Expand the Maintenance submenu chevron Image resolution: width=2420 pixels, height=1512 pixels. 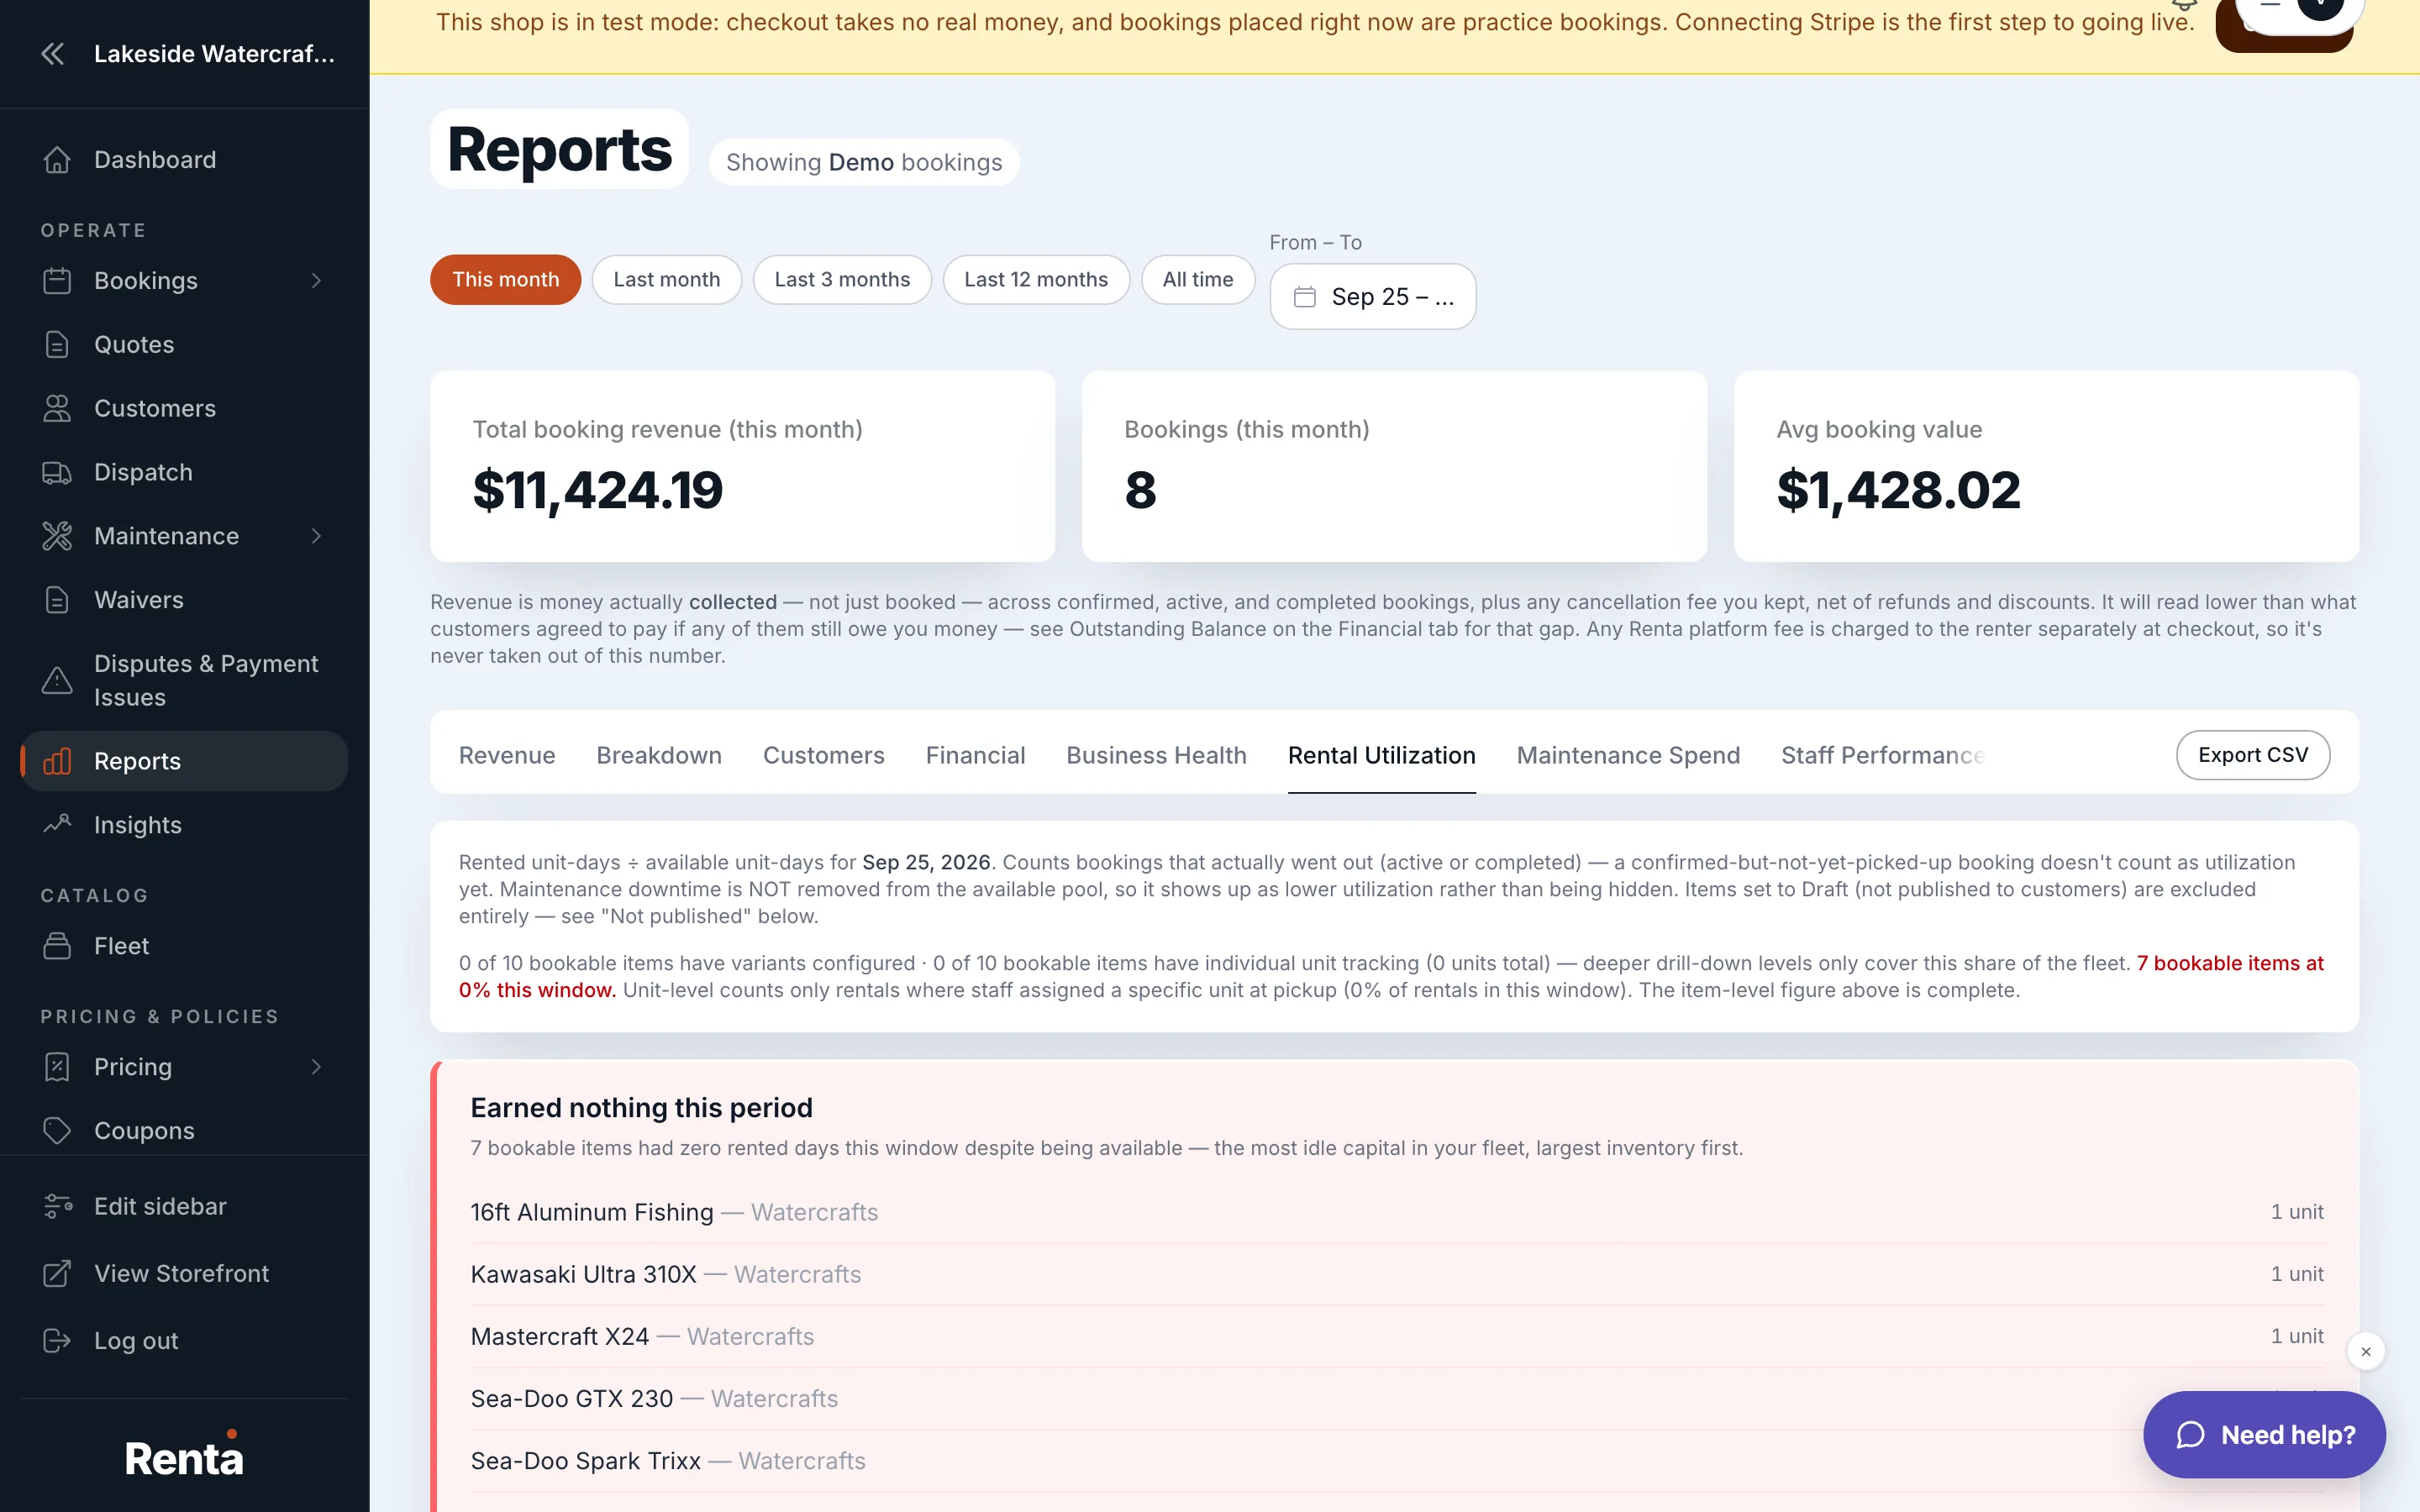coord(316,537)
